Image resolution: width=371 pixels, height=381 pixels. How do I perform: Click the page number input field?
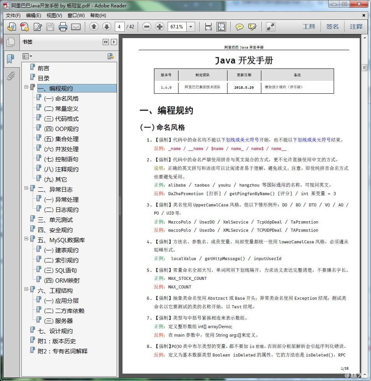(x=120, y=27)
